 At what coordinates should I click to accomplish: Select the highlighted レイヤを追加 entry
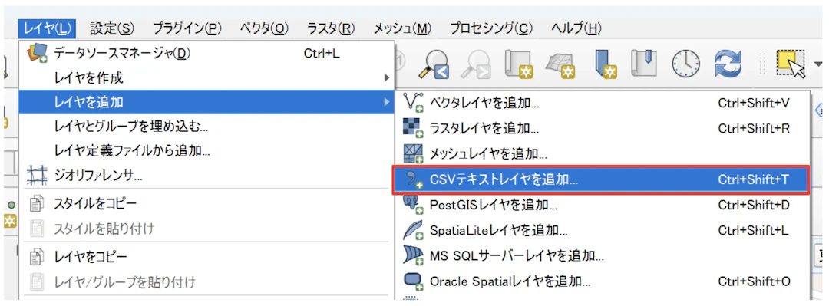(206, 103)
